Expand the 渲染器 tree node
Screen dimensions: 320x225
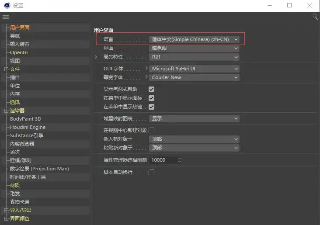pyautogui.click(x=6, y=111)
